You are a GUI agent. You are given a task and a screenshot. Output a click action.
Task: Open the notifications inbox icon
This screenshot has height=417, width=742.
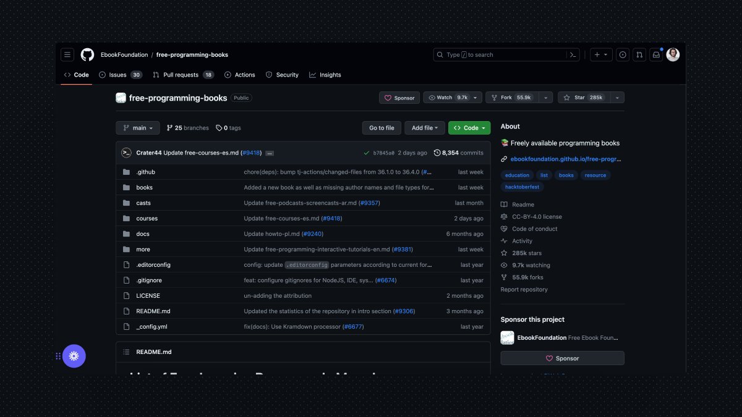pos(656,54)
